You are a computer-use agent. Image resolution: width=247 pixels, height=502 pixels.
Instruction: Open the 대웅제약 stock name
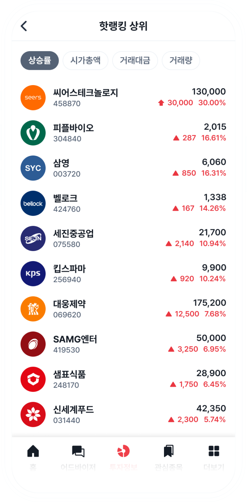pyautogui.click(x=70, y=304)
